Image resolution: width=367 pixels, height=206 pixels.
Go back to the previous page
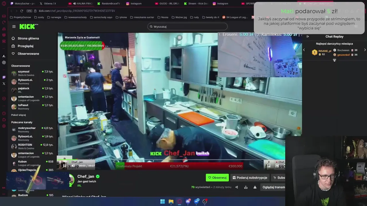[x=11, y=11]
